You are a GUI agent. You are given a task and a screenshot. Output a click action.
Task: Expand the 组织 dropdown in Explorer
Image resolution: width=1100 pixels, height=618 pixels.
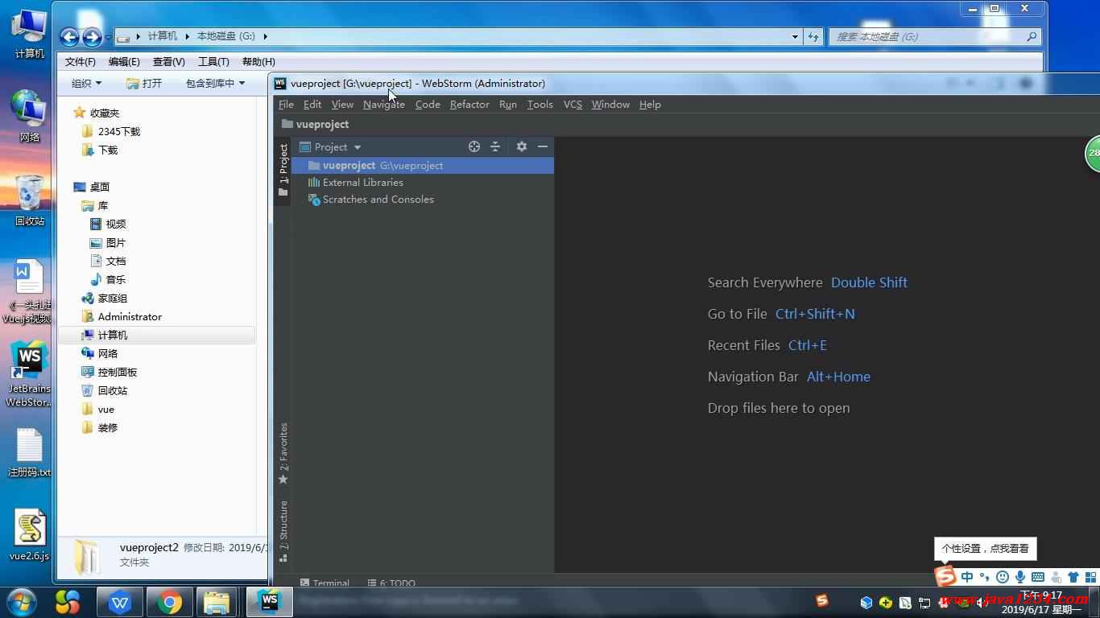[86, 84]
